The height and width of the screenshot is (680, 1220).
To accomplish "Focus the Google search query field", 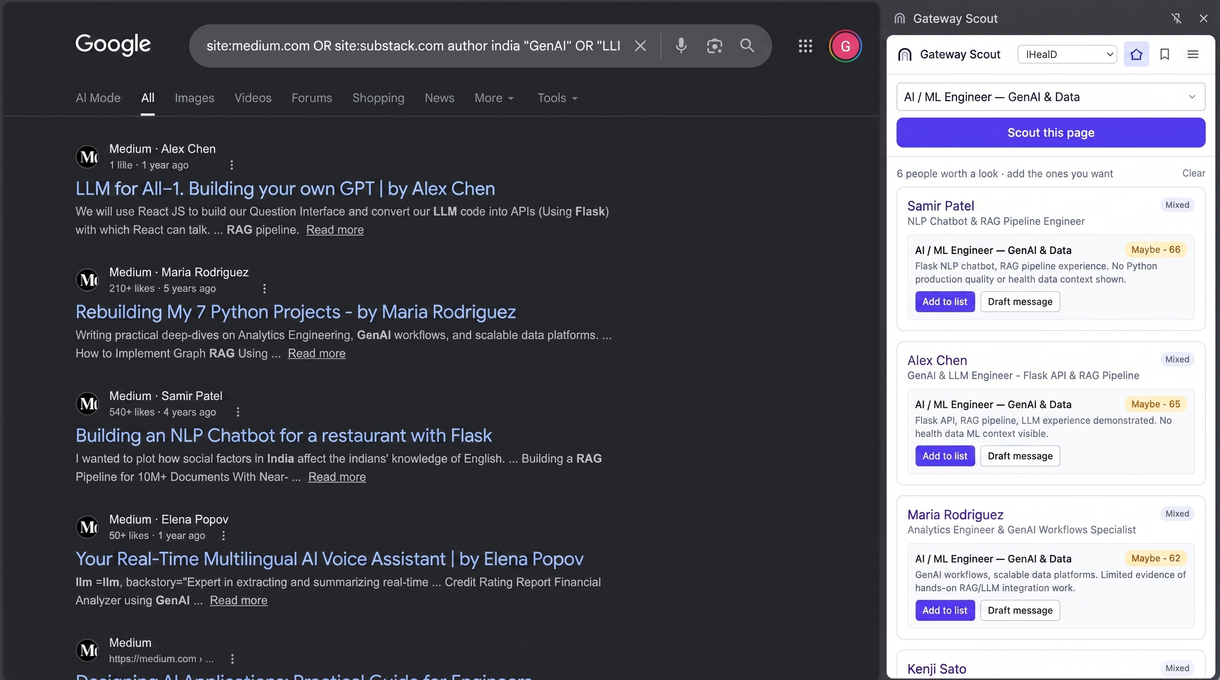I will click(x=413, y=46).
